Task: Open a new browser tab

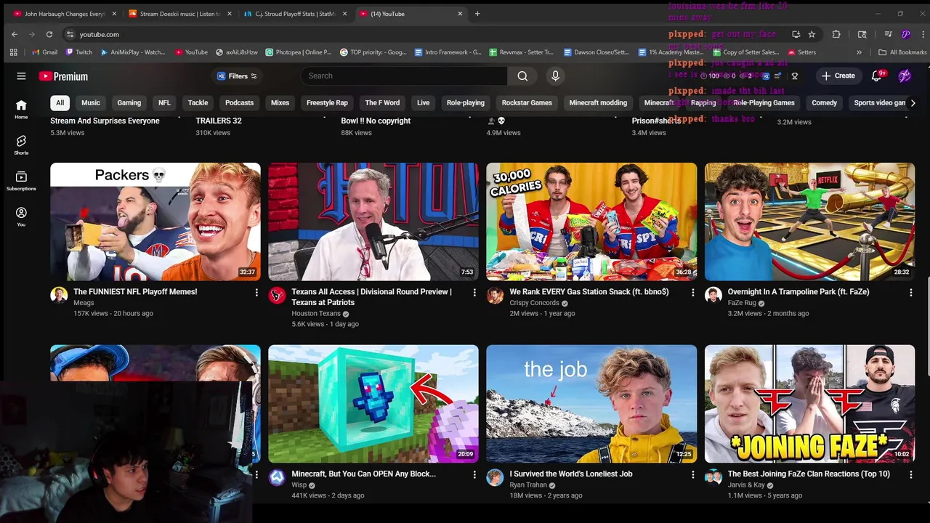Action: pyautogui.click(x=477, y=14)
